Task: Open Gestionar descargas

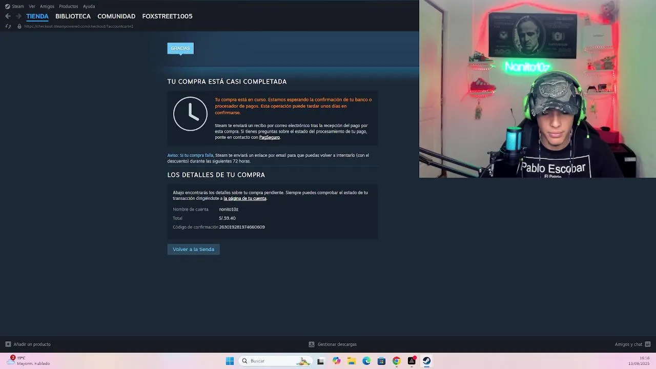Action: click(337, 344)
